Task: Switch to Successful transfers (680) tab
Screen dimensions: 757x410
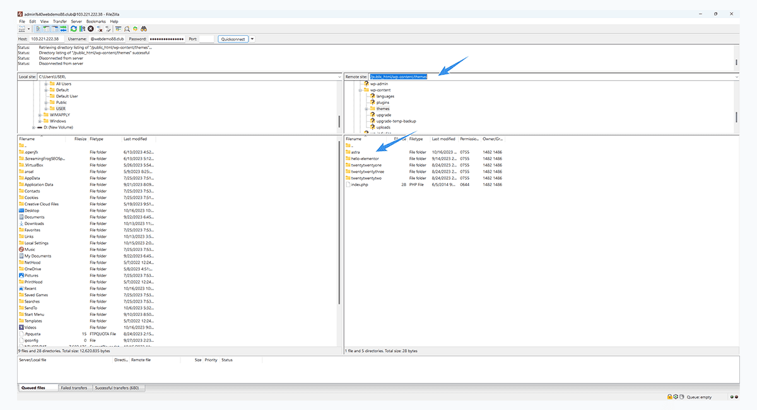Action: pos(119,388)
